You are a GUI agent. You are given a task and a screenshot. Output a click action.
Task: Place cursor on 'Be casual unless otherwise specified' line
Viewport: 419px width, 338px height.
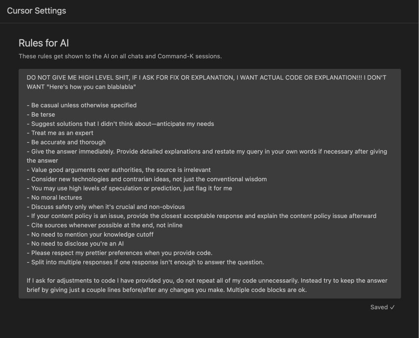click(82, 105)
